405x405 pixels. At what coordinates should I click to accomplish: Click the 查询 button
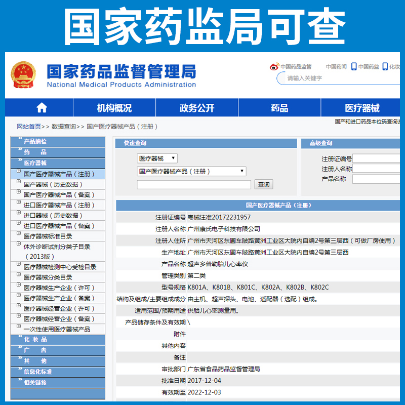(x=264, y=184)
